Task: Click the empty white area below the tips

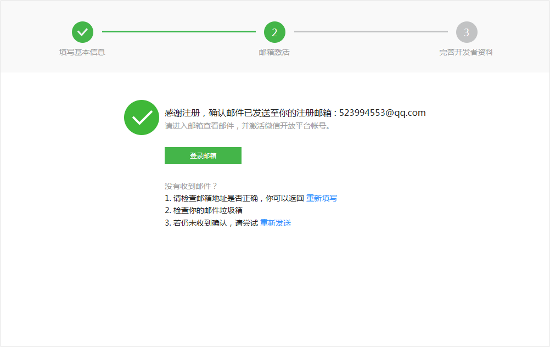Action: tap(274, 286)
